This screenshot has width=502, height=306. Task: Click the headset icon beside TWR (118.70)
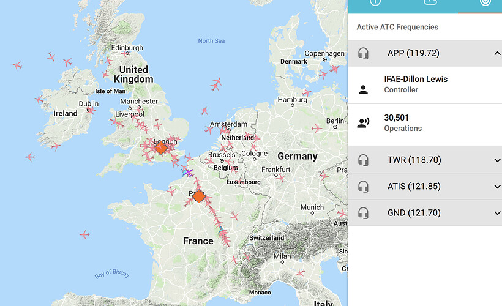[x=363, y=160]
